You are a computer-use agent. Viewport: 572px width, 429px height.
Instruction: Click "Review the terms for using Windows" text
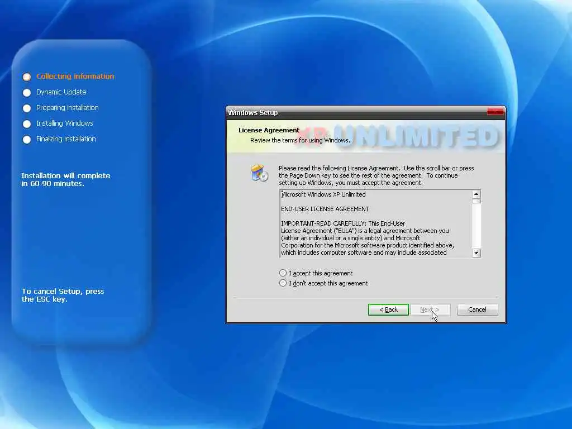(x=300, y=140)
